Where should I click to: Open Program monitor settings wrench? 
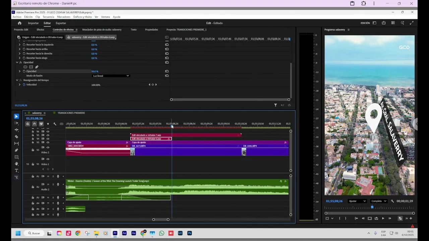tap(392, 201)
